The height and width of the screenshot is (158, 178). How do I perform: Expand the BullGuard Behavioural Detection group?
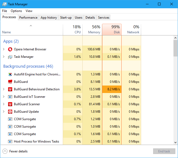4,89
